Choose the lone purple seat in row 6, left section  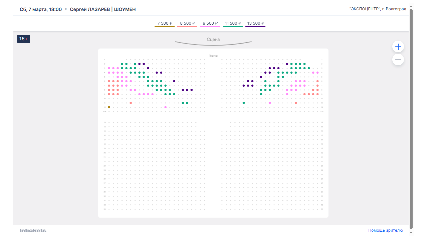point(174,81)
